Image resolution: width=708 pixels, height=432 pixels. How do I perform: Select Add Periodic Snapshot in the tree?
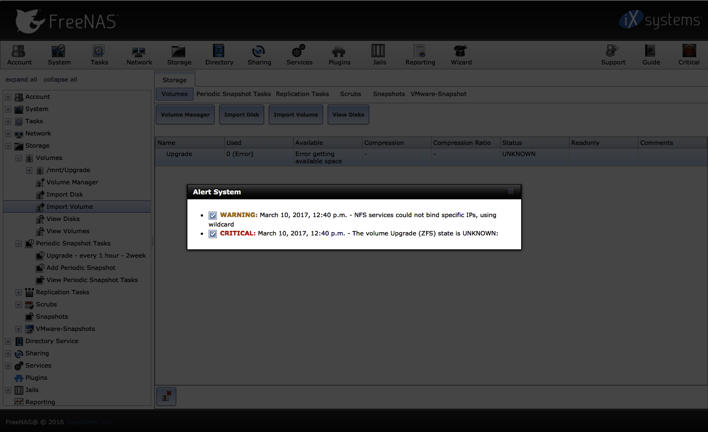point(81,268)
